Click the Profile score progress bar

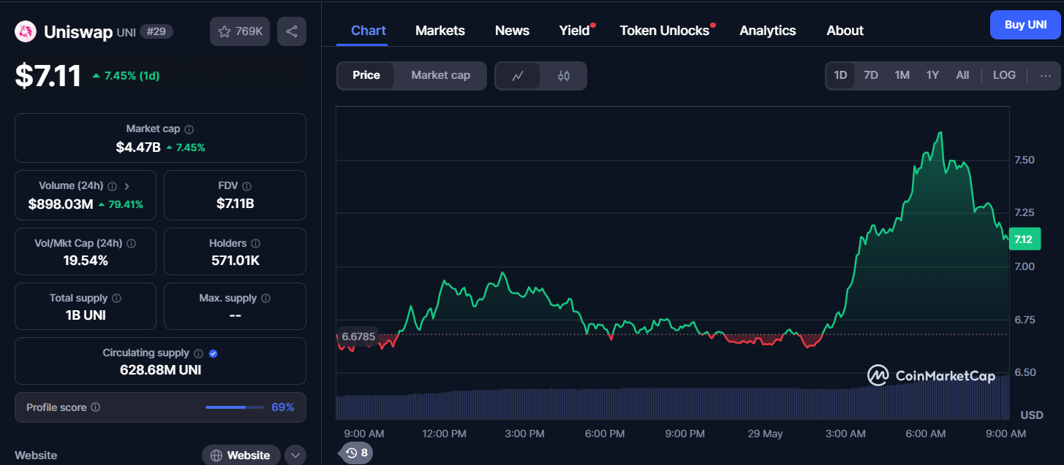235,407
